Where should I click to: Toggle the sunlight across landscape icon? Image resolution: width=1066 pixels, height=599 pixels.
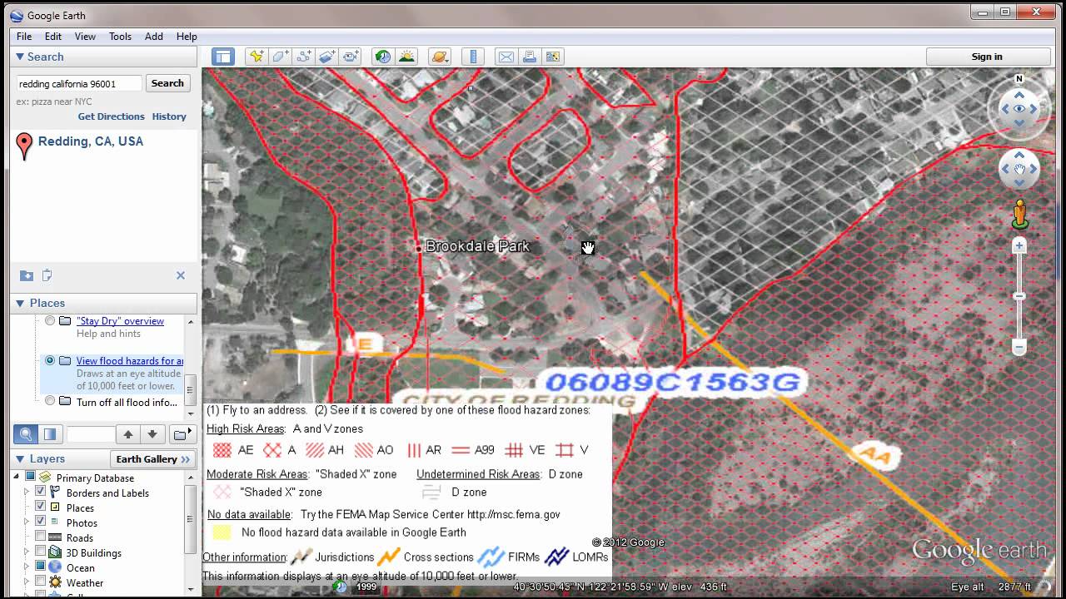(x=406, y=57)
